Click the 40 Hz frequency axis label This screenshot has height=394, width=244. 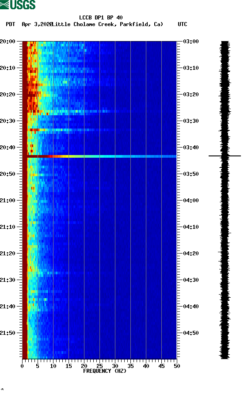(146, 366)
